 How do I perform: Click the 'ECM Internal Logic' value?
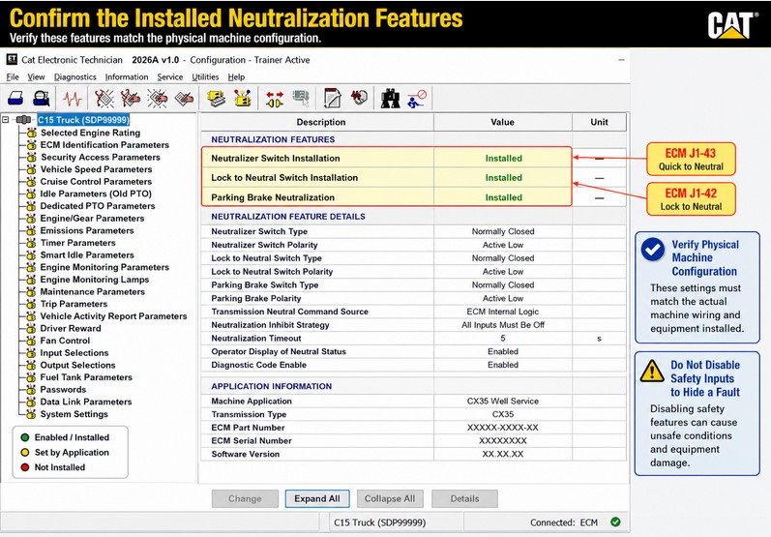(502, 312)
